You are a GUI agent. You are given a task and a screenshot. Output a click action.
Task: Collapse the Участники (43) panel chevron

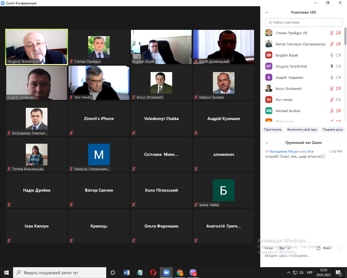pyautogui.click(x=267, y=12)
